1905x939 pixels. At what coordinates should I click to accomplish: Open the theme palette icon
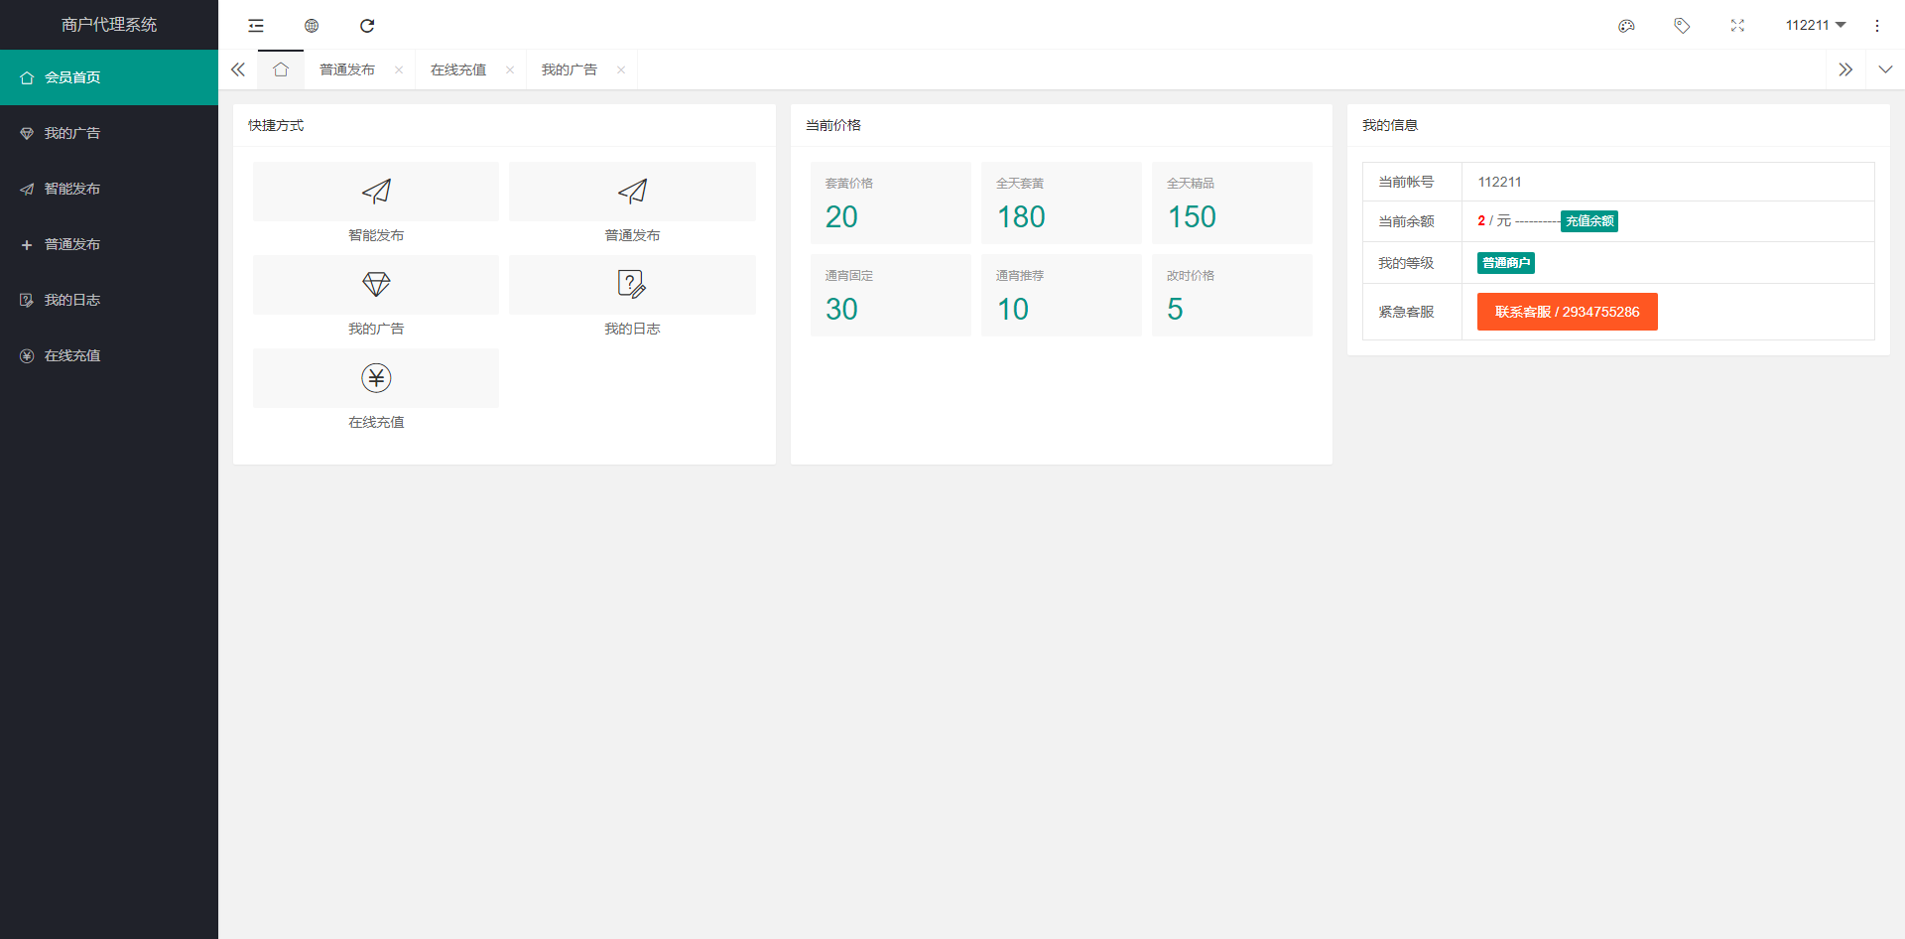click(x=1626, y=26)
